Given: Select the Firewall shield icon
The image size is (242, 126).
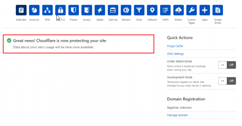Looking at the screenshot, I should 73,10.
